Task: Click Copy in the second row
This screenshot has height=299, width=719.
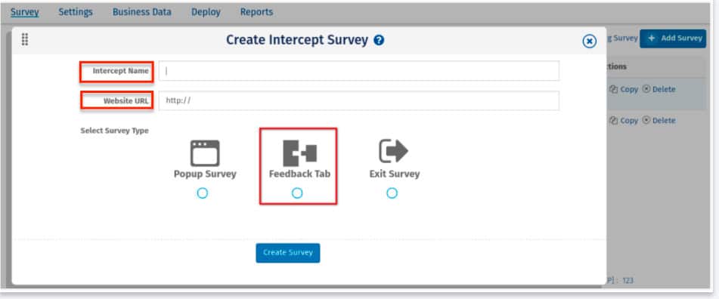Action: point(624,120)
